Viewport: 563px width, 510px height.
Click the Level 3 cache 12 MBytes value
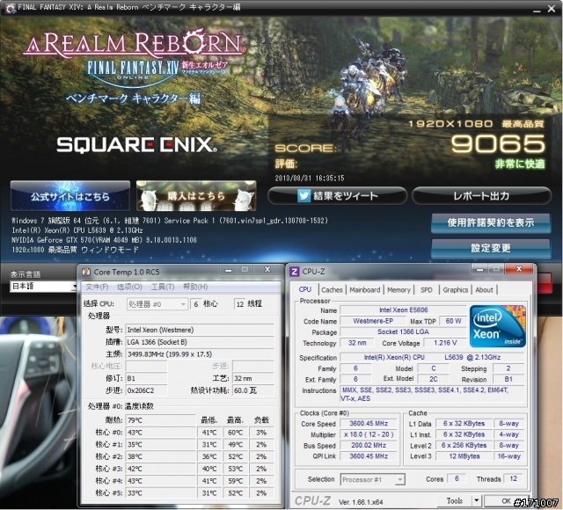464,456
